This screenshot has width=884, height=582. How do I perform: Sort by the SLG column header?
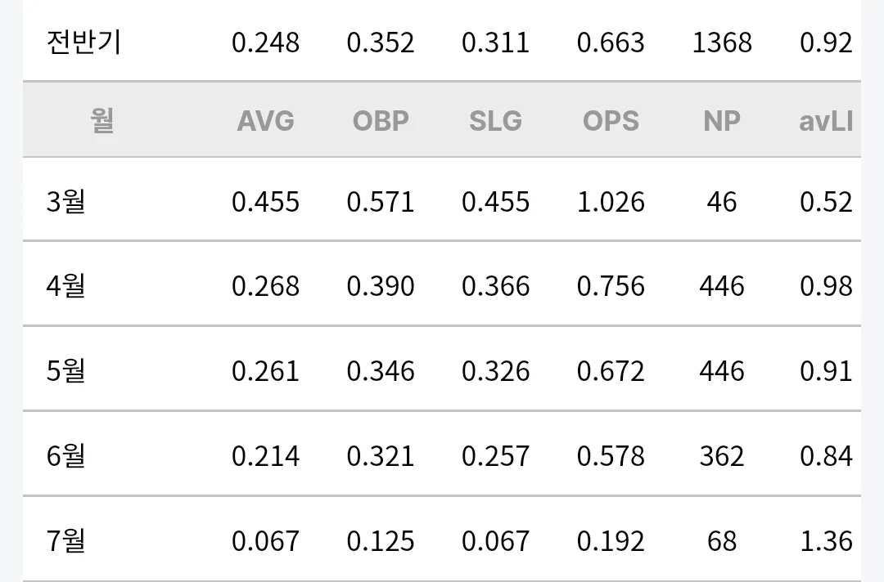click(495, 121)
